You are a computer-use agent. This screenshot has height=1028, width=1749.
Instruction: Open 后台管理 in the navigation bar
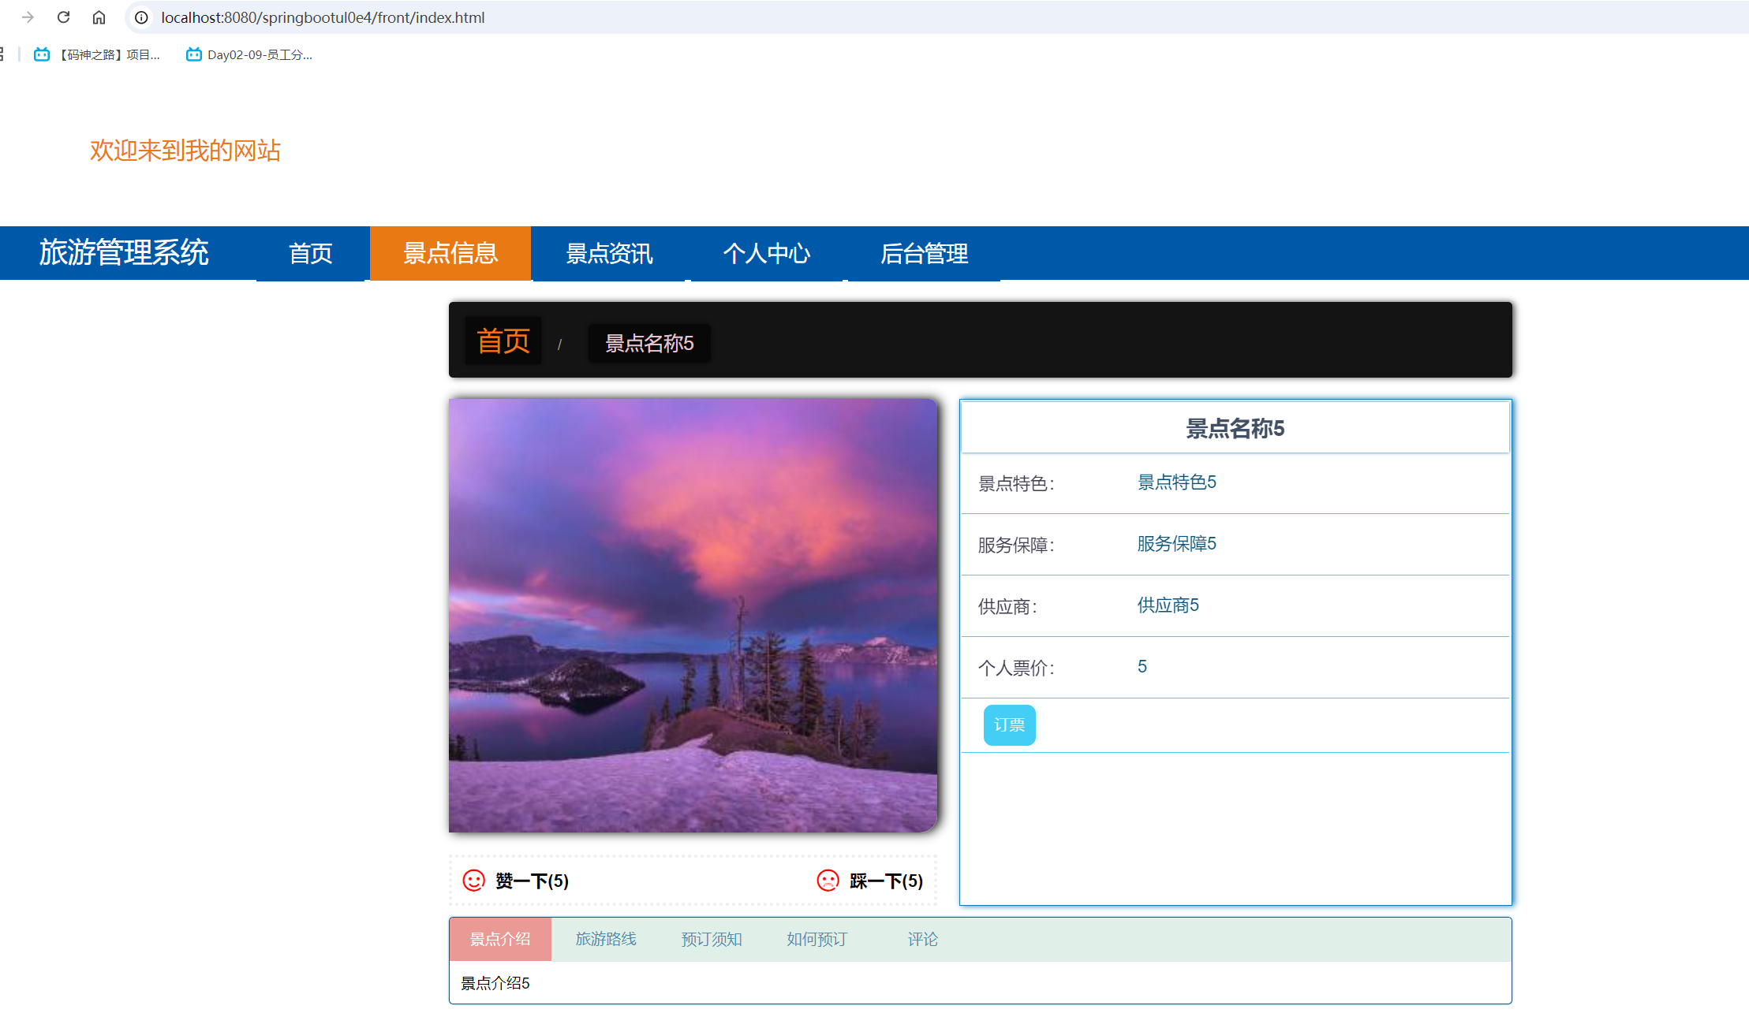click(924, 254)
